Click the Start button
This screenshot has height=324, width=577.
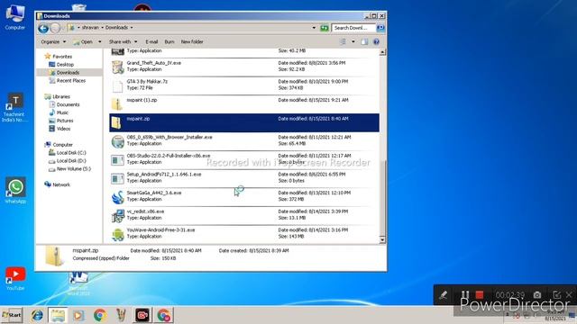coord(12,315)
